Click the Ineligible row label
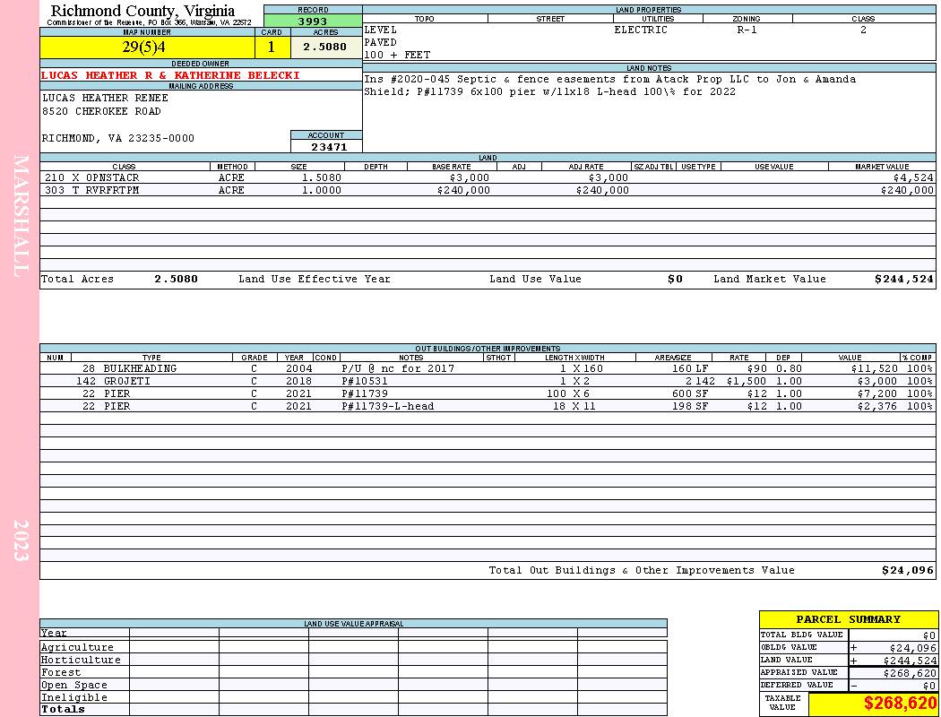This screenshot has width=941, height=717. [73, 698]
